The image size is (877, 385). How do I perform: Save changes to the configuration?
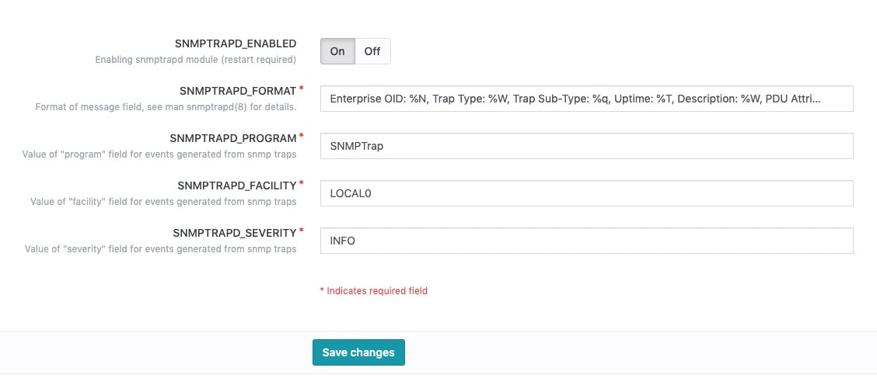tap(358, 352)
